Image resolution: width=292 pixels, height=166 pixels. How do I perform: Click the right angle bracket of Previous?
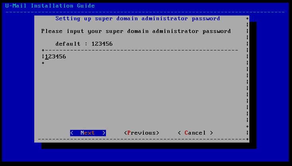coord(157,133)
